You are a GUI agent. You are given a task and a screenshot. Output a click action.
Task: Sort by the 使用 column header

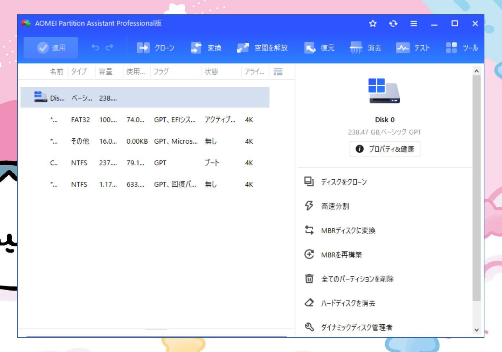(x=135, y=71)
